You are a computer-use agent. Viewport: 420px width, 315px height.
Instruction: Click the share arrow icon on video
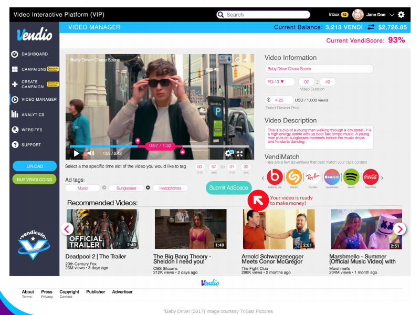(x=246, y=60)
